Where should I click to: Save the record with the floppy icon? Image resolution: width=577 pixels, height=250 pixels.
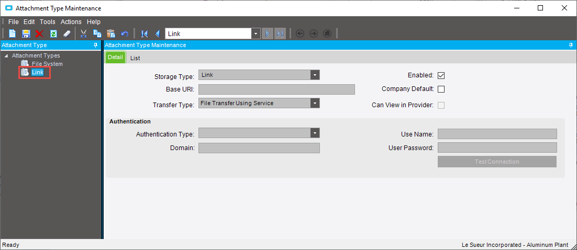click(x=26, y=34)
